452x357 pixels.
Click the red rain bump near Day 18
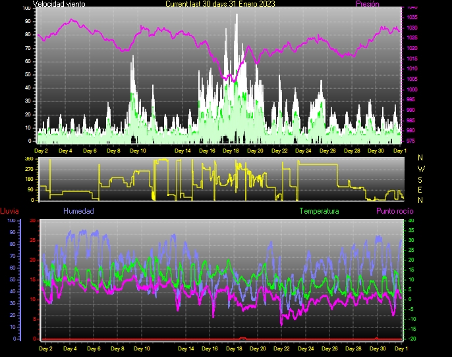point(242,339)
